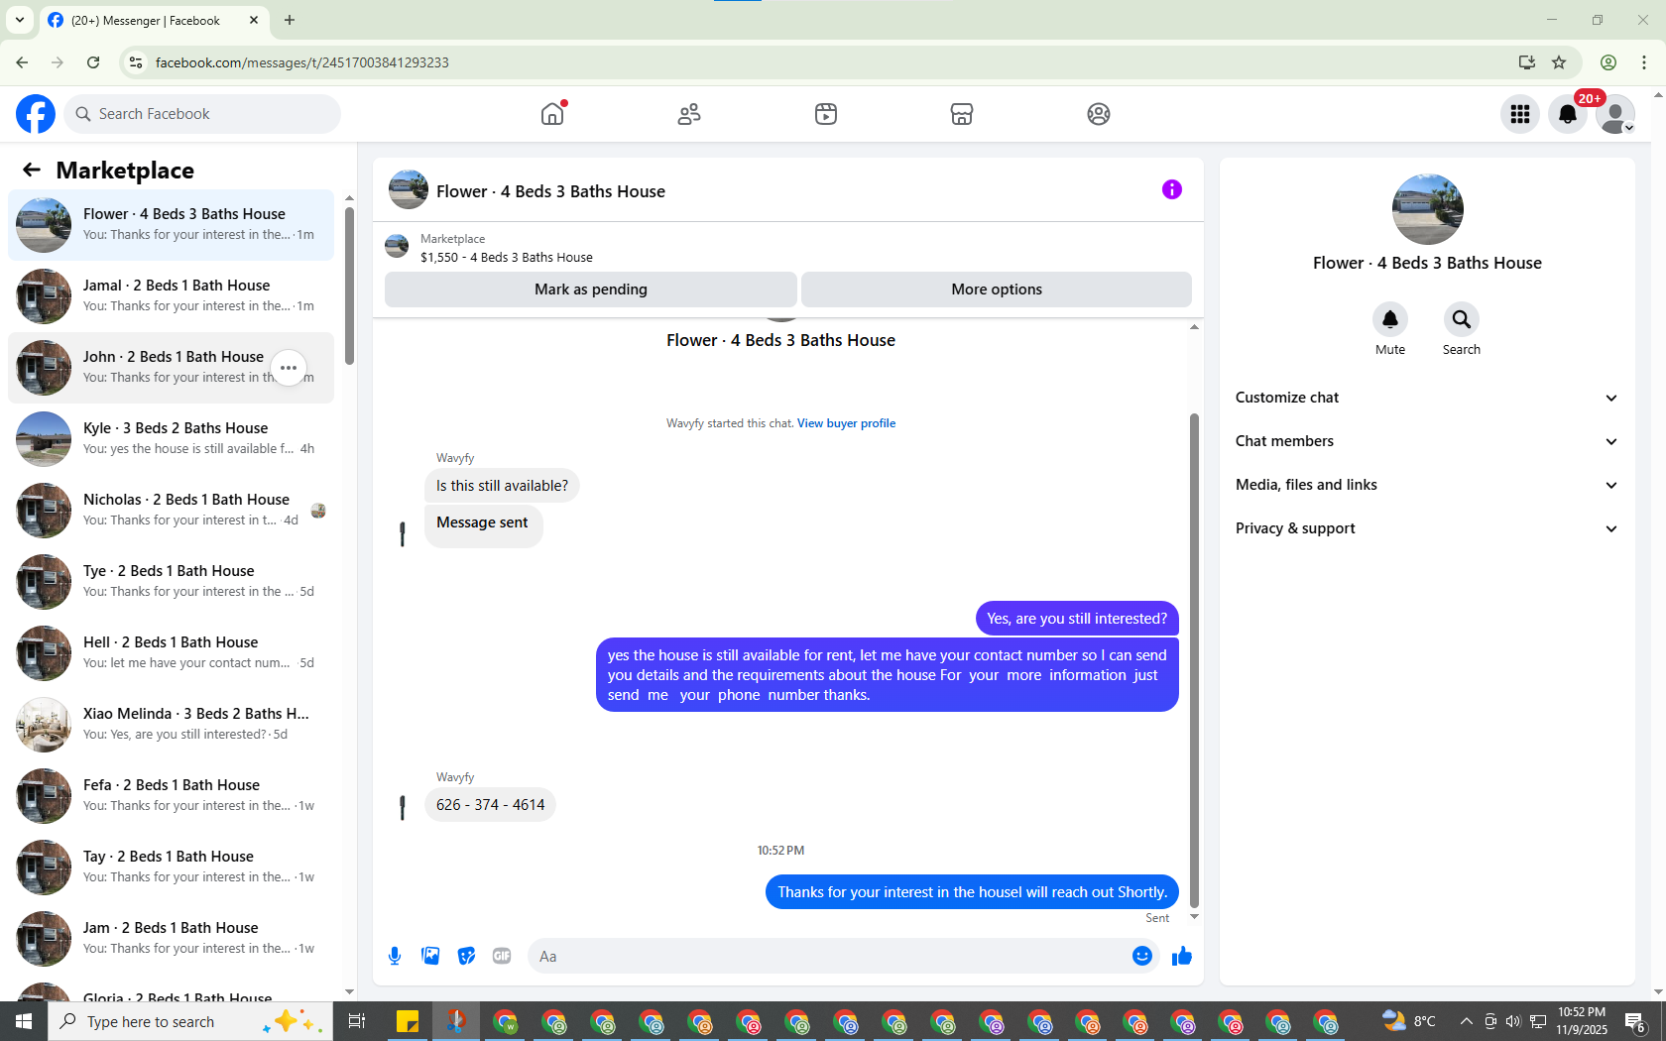Open conversation information purple icon
Image resolution: width=1666 pixels, height=1041 pixels.
click(1172, 189)
